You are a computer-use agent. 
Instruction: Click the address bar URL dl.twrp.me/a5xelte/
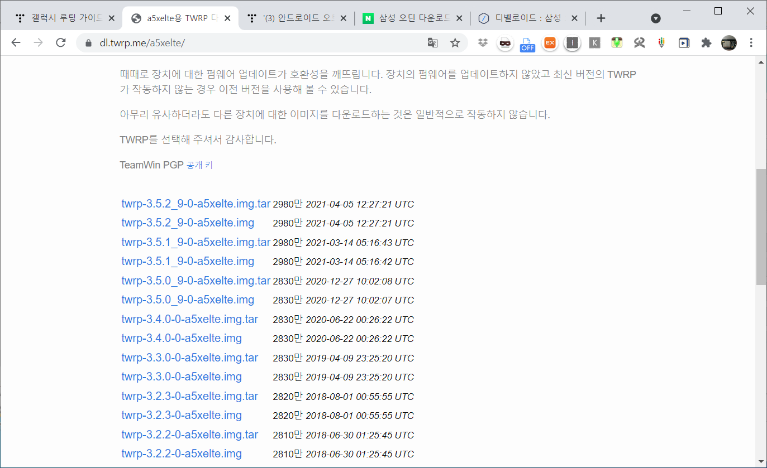click(x=142, y=43)
